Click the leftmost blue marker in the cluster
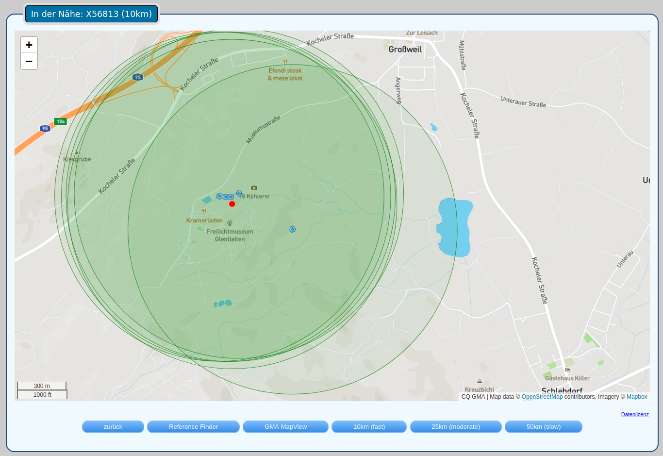This screenshot has width=663, height=456. click(x=219, y=196)
